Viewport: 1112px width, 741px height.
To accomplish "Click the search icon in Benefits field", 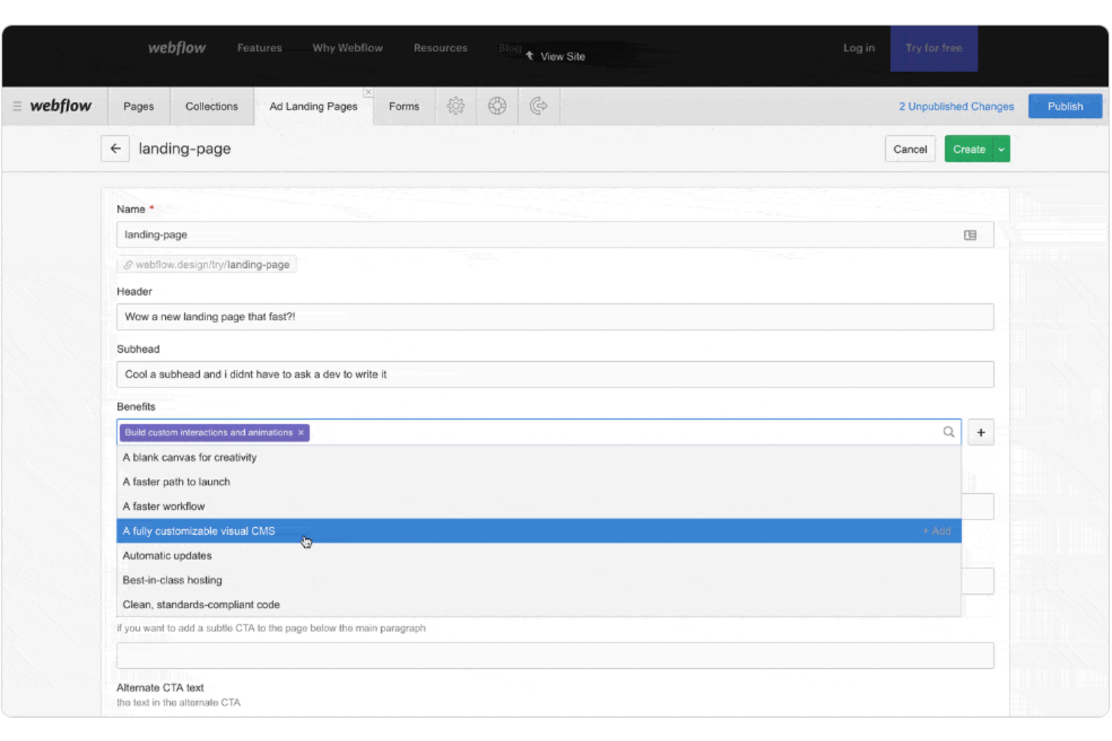I will pyautogui.click(x=948, y=432).
